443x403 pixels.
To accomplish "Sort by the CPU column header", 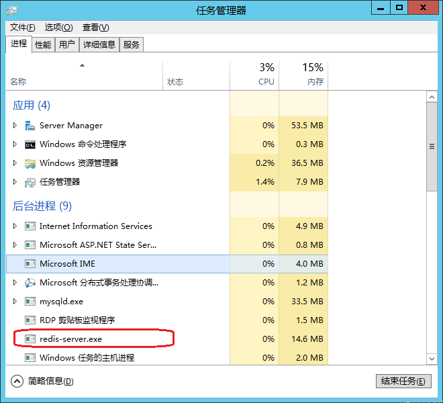I will (x=254, y=76).
